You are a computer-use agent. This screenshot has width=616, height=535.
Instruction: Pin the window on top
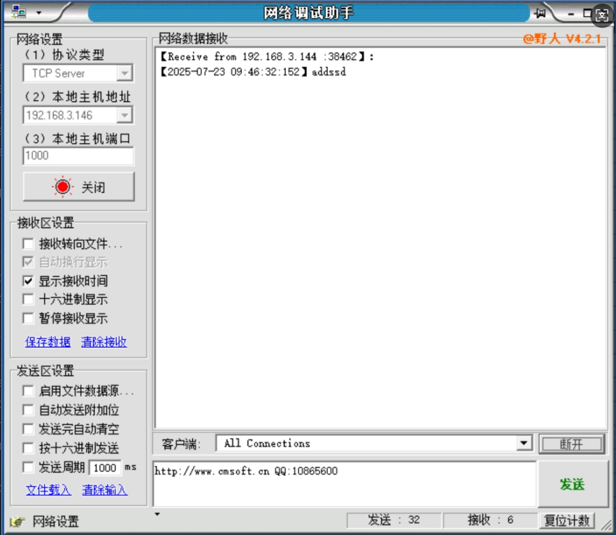540,13
